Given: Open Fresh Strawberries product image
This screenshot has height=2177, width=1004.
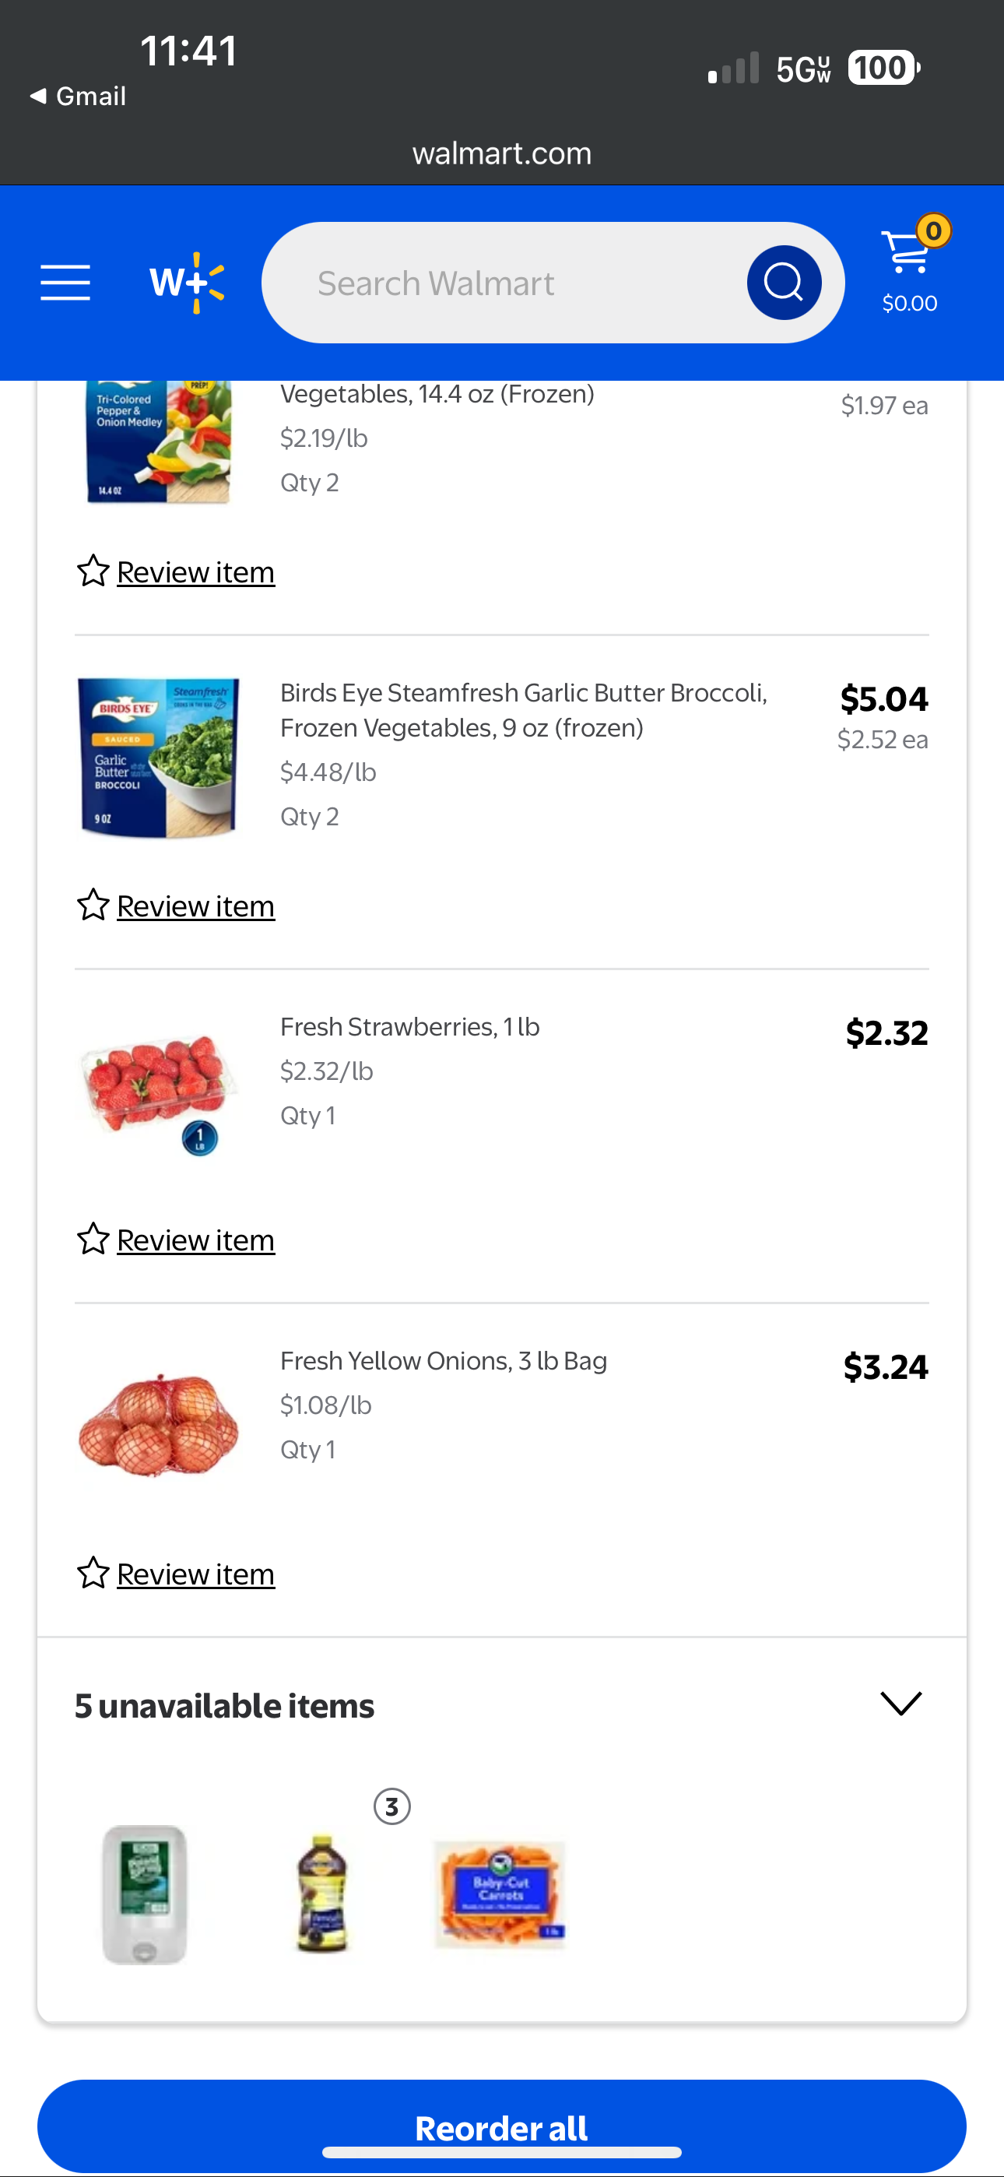Looking at the screenshot, I should click(x=159, y=1090).
